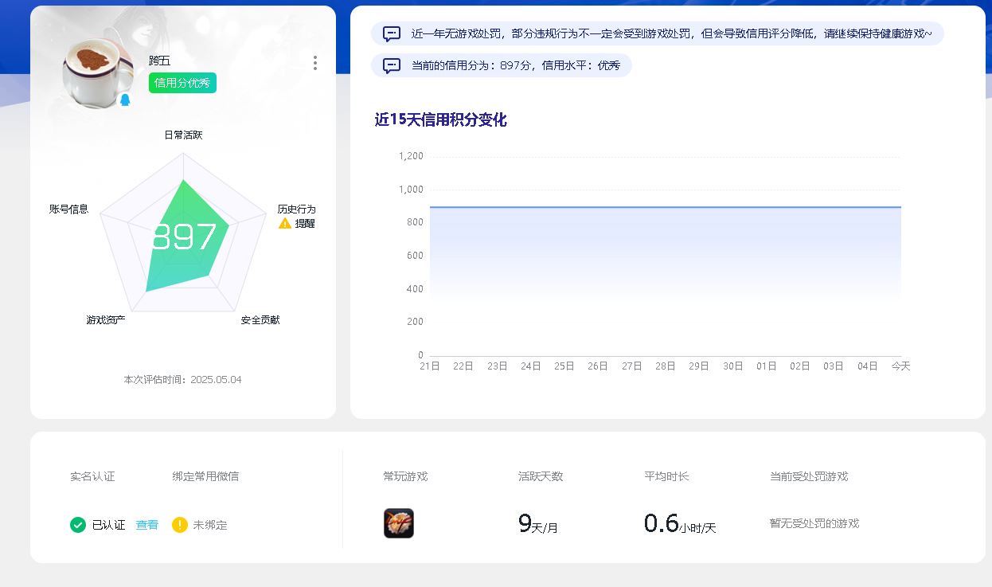This screenshot has height=587, width=992.
Task: Select the 游戏资产 radar axis label
Action: tap(106, 320)
